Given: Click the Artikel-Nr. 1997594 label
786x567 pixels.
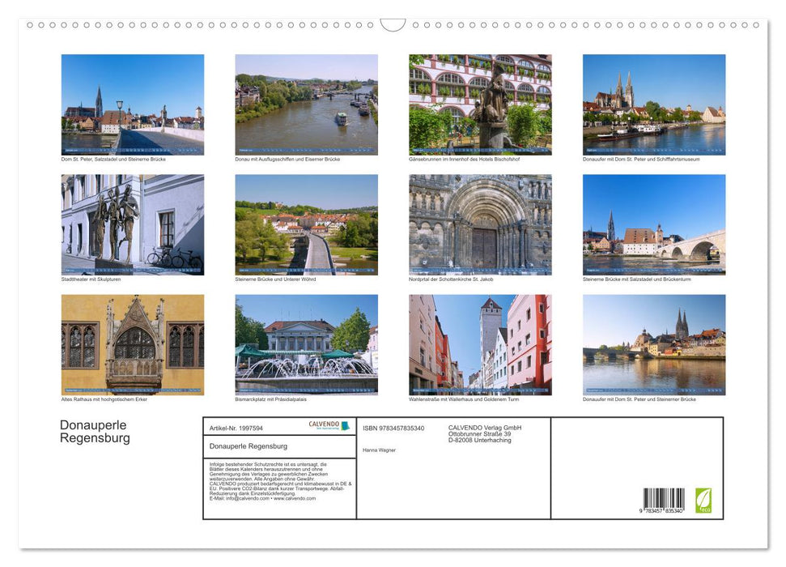Looking at the screenshot, I should (x=236, y=428).
